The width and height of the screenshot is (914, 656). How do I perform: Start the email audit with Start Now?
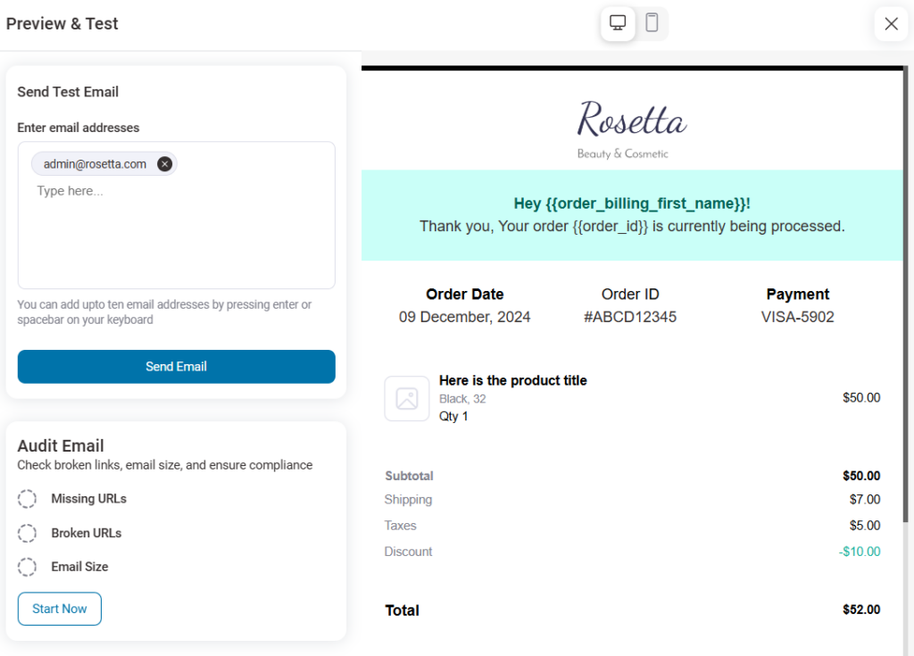tap(60, 609)
